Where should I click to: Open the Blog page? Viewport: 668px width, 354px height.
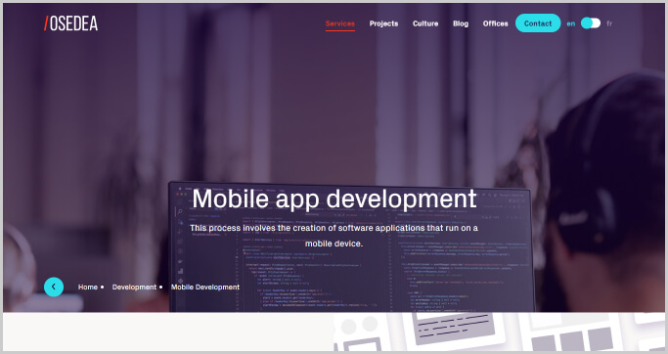point(461,23)
